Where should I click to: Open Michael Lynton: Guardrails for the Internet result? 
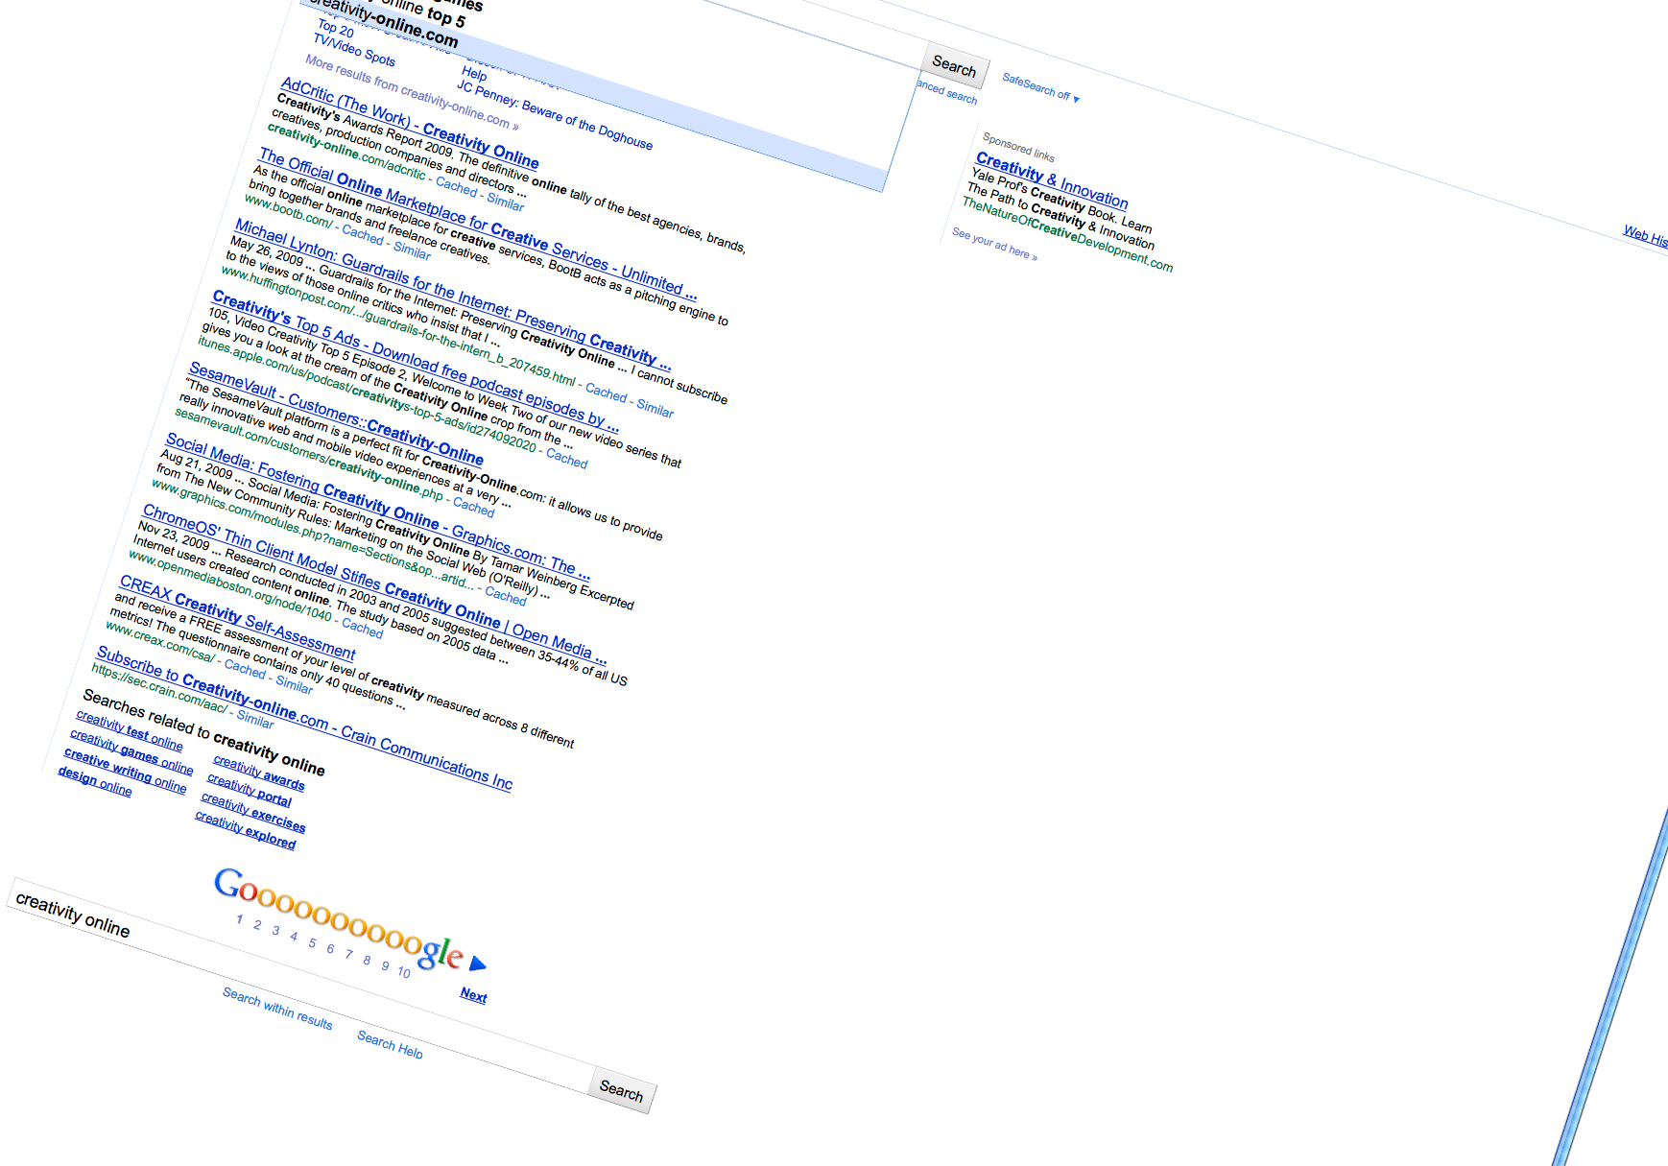(452, 295)
